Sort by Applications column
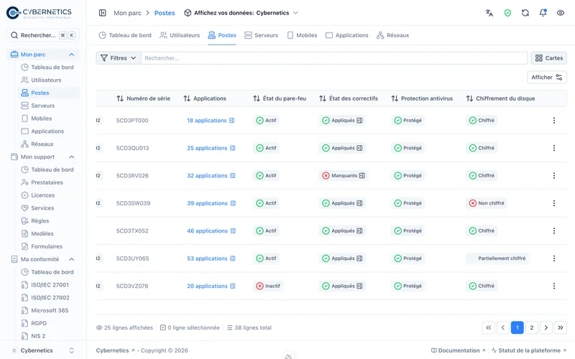This screenshot has width=575, height=359. click(205, 98)
